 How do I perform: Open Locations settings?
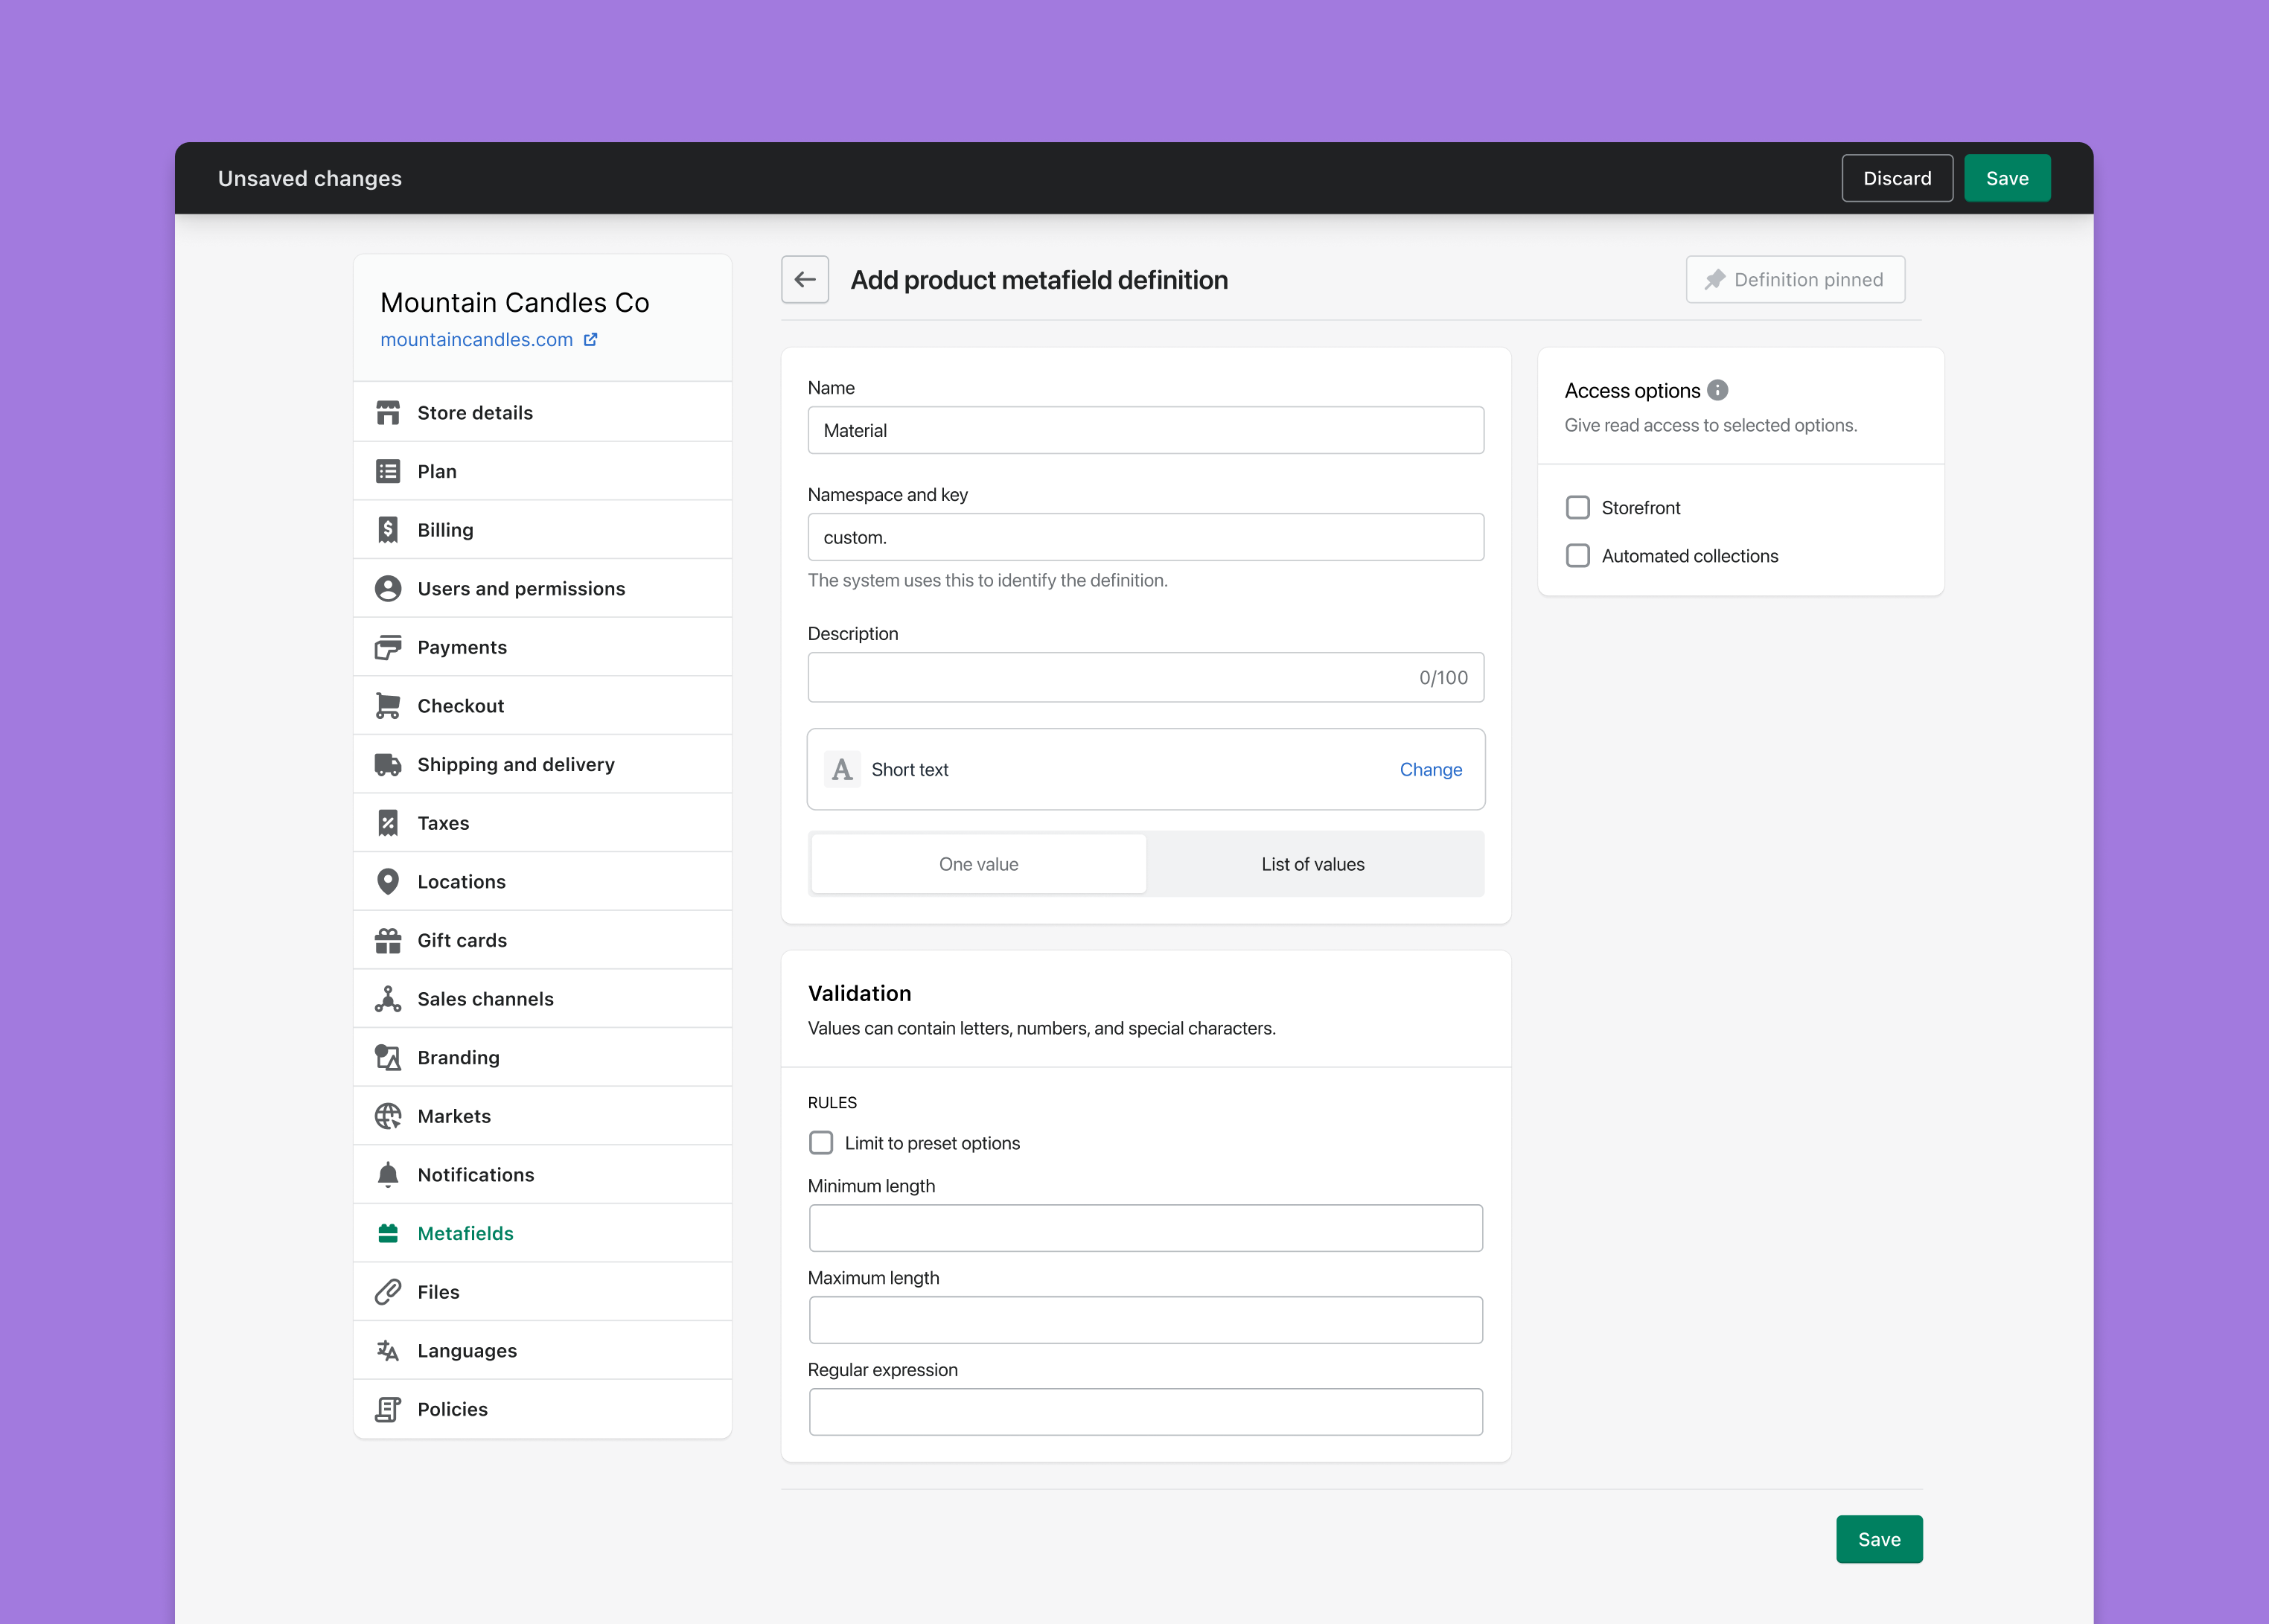click(543, 882)
